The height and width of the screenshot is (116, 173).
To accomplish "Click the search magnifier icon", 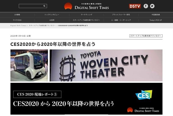I will tap(44, 6).
